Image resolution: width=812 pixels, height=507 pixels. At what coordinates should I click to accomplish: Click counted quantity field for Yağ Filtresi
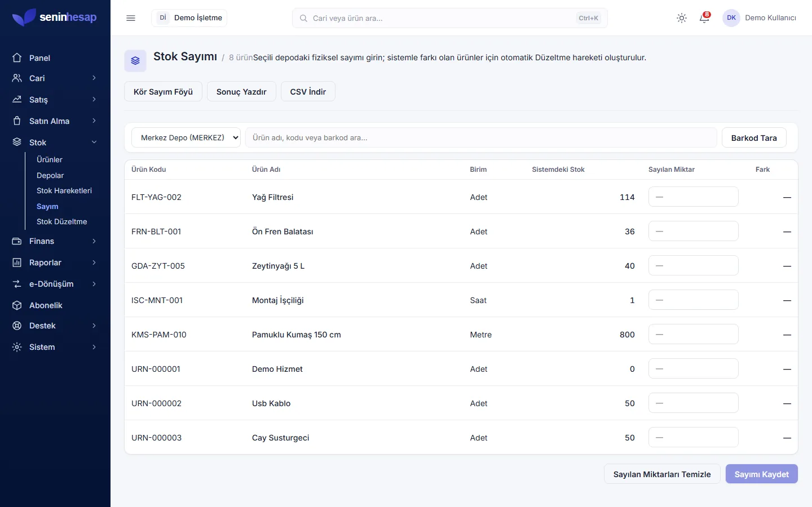tap(694, 197)
